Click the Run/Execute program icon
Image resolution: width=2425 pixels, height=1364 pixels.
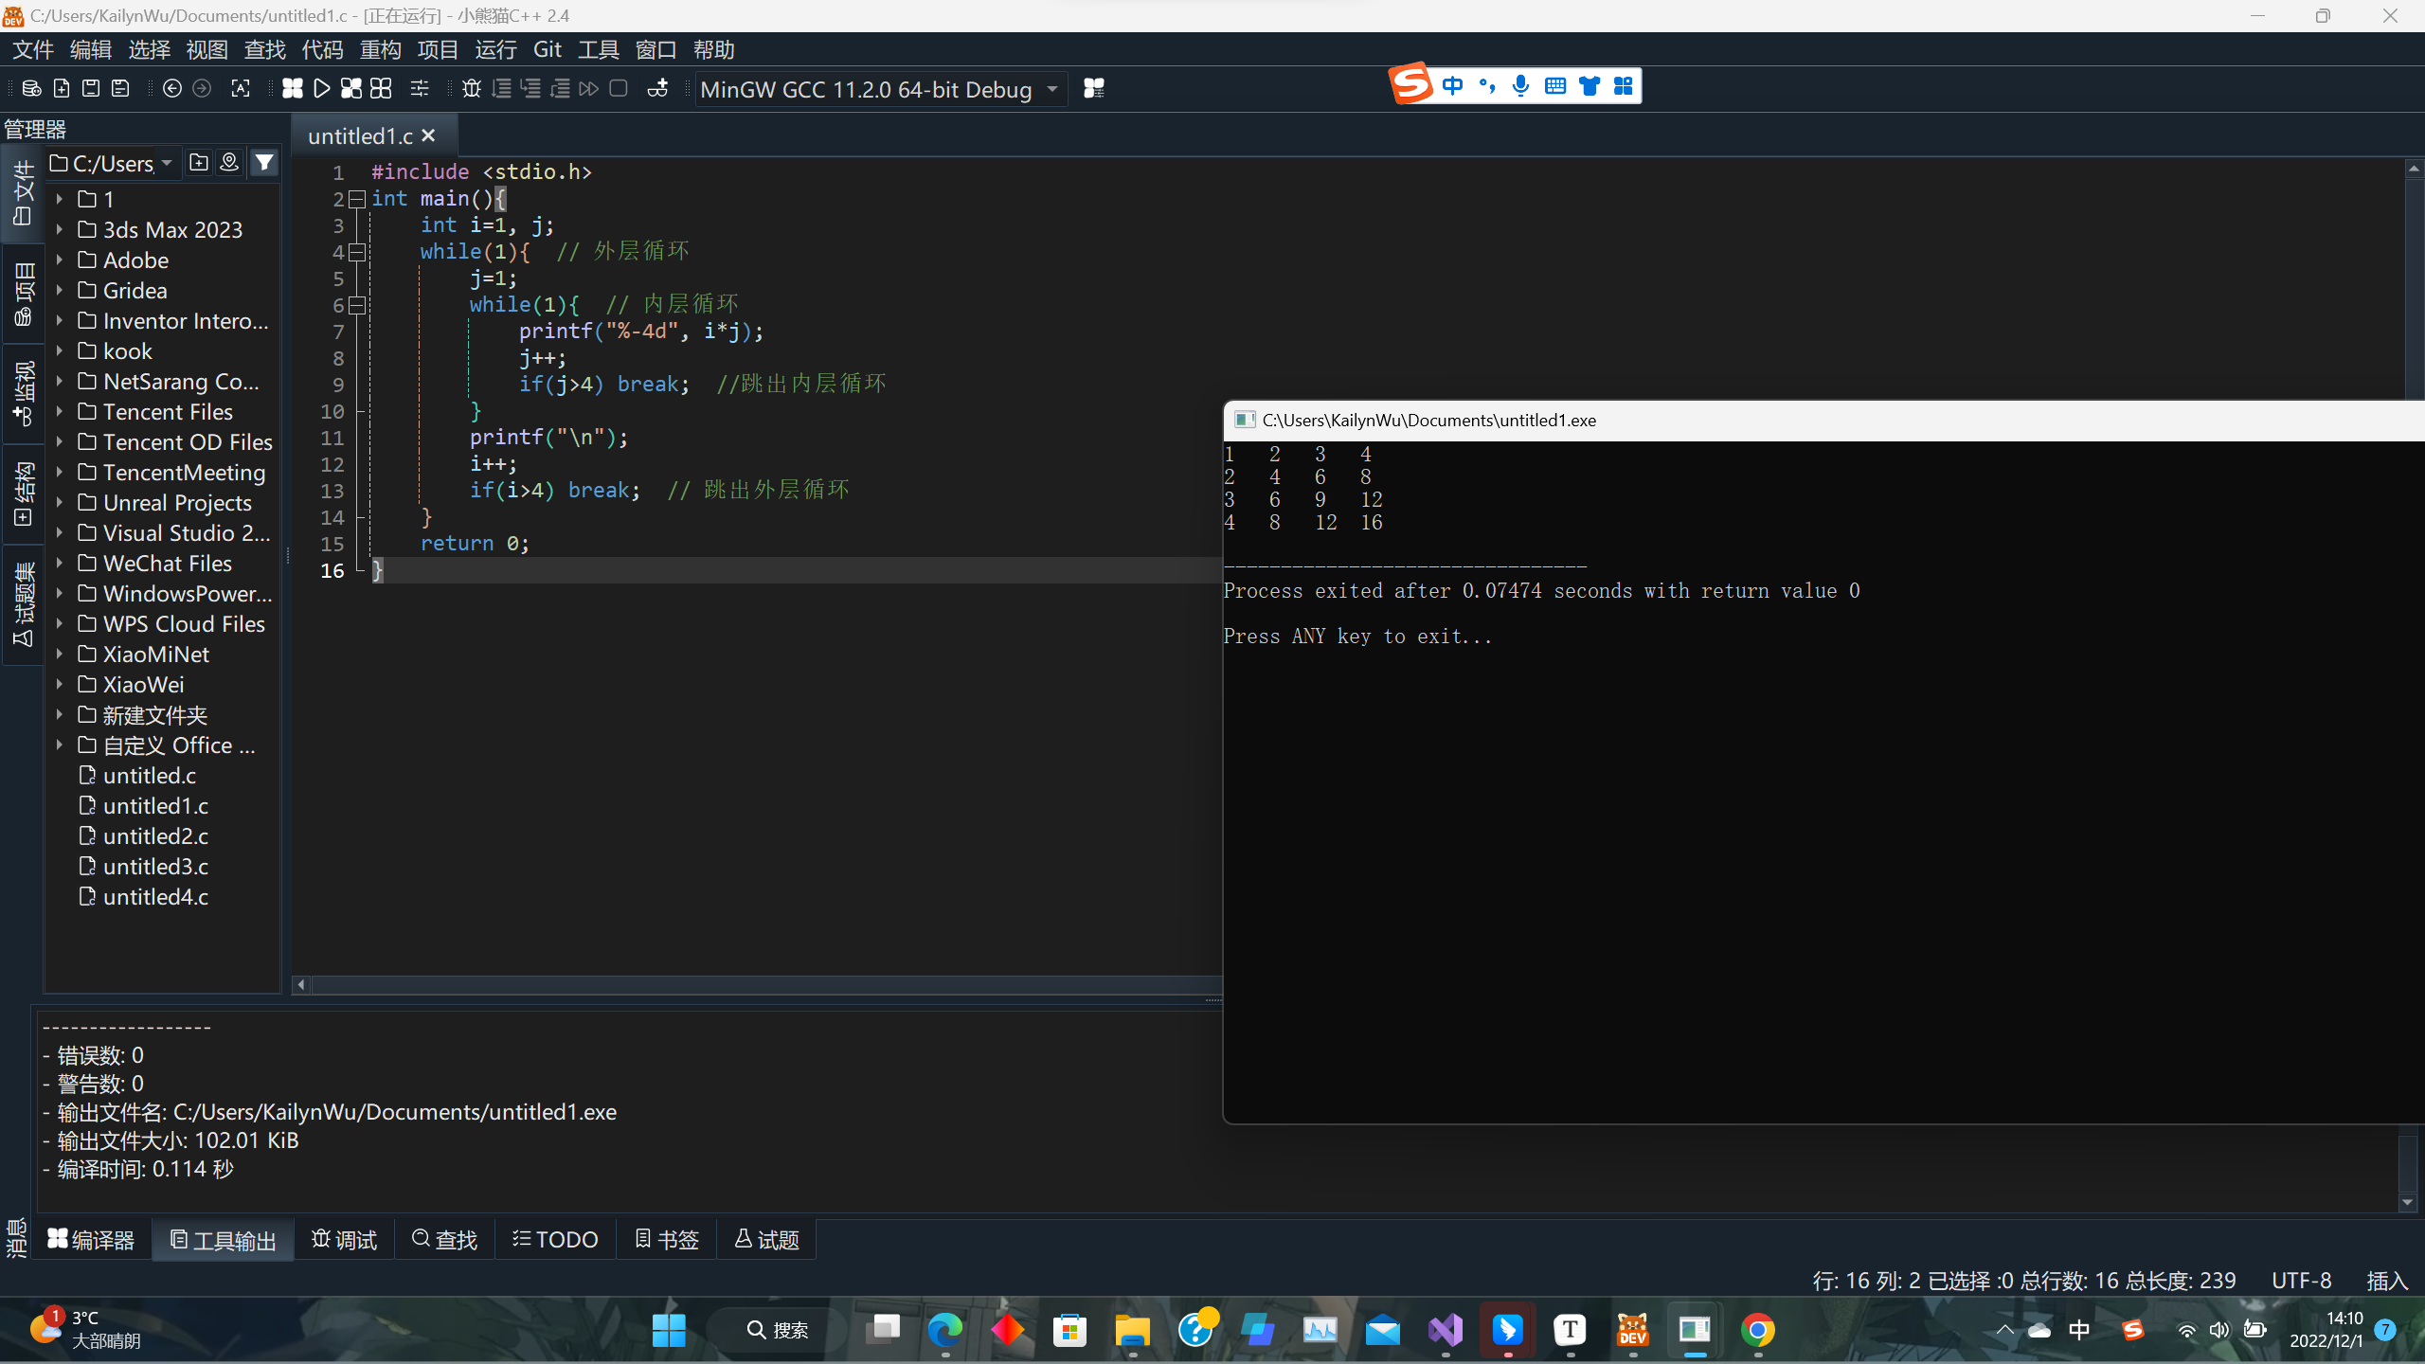[321, 88]
